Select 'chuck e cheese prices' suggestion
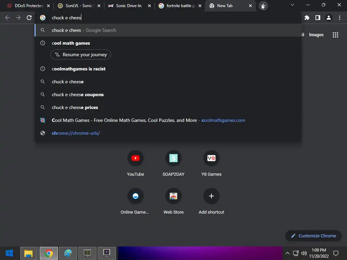The height and width of the screenshot is (260, 347). tap(168, 107)
